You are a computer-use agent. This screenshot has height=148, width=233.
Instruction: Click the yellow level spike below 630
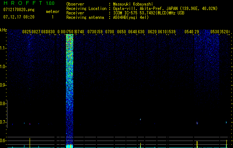click(140, 145)
